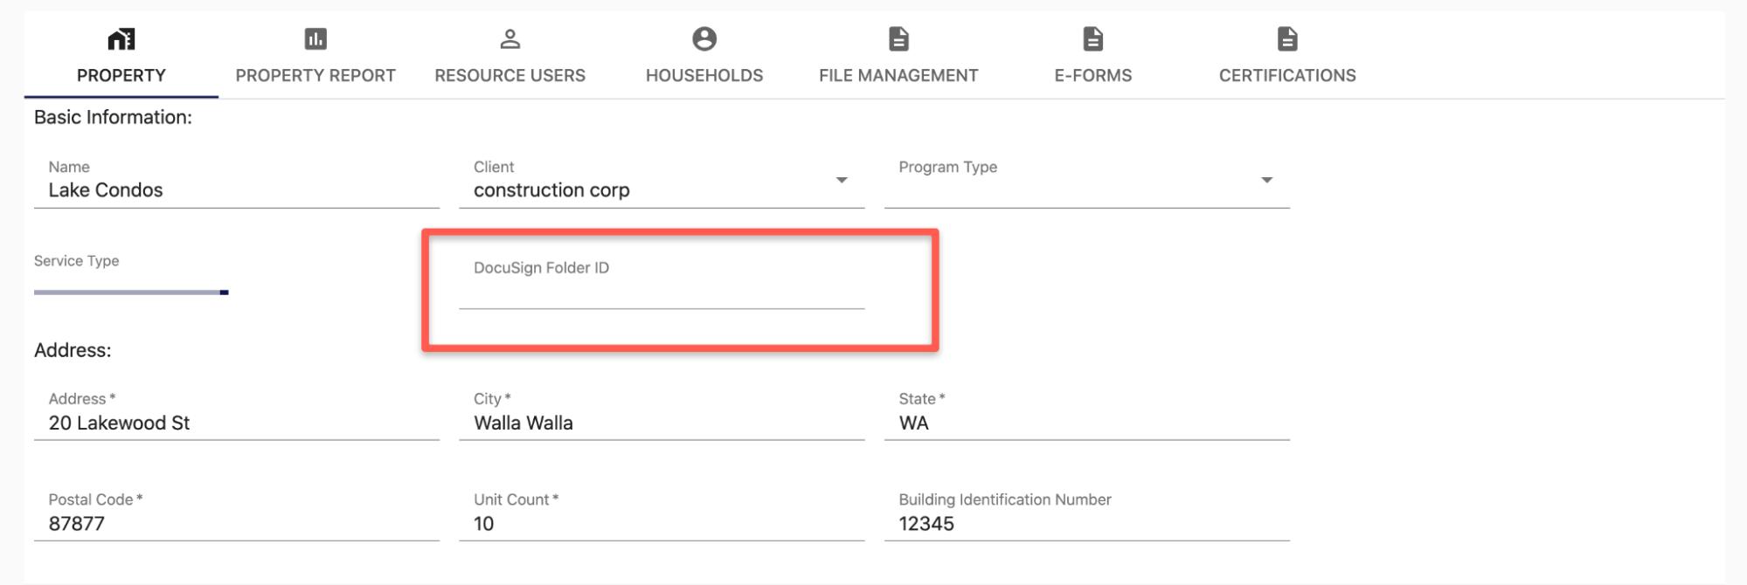Click the E-Forms document icon
The image size is (1747, 585).
pos(1092,39)
